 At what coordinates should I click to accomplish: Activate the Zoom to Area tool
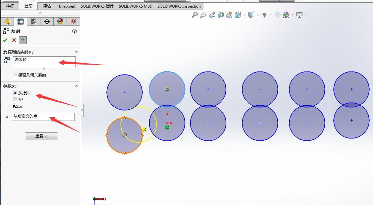[203, 15]
